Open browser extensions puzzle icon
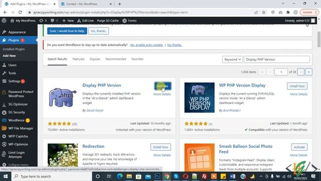 tap(288, 12)
